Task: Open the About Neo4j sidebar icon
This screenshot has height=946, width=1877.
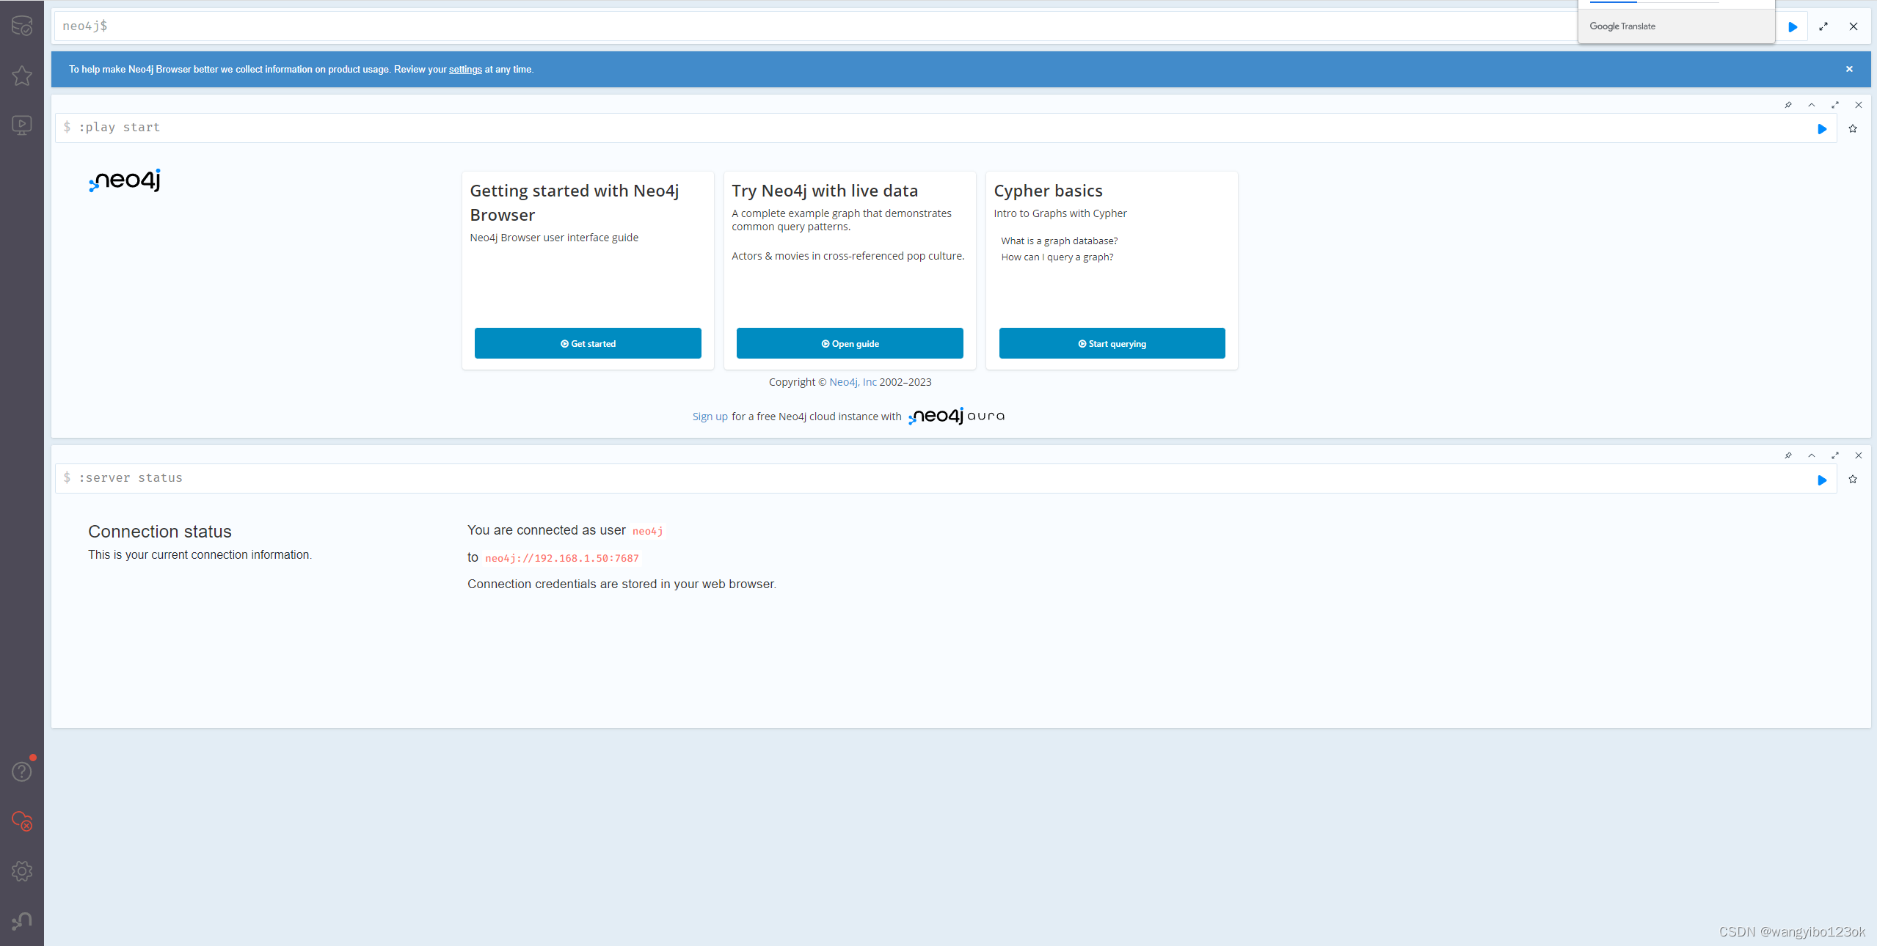Action: [x=22, y=921]
